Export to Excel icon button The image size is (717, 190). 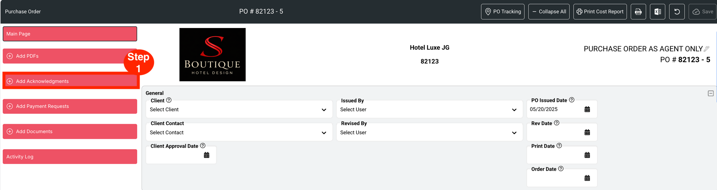pos(658,12)
